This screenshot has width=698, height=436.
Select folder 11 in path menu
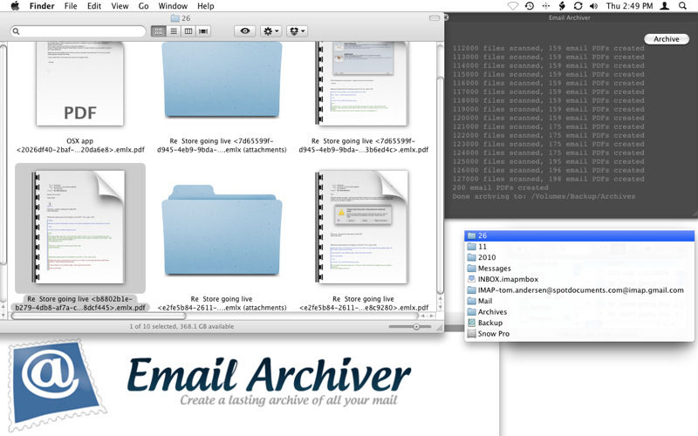pos(579,247)
